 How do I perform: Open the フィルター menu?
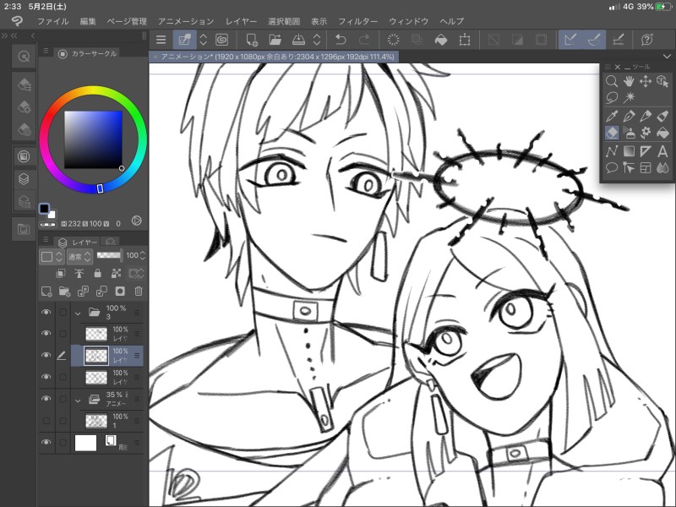357,22
